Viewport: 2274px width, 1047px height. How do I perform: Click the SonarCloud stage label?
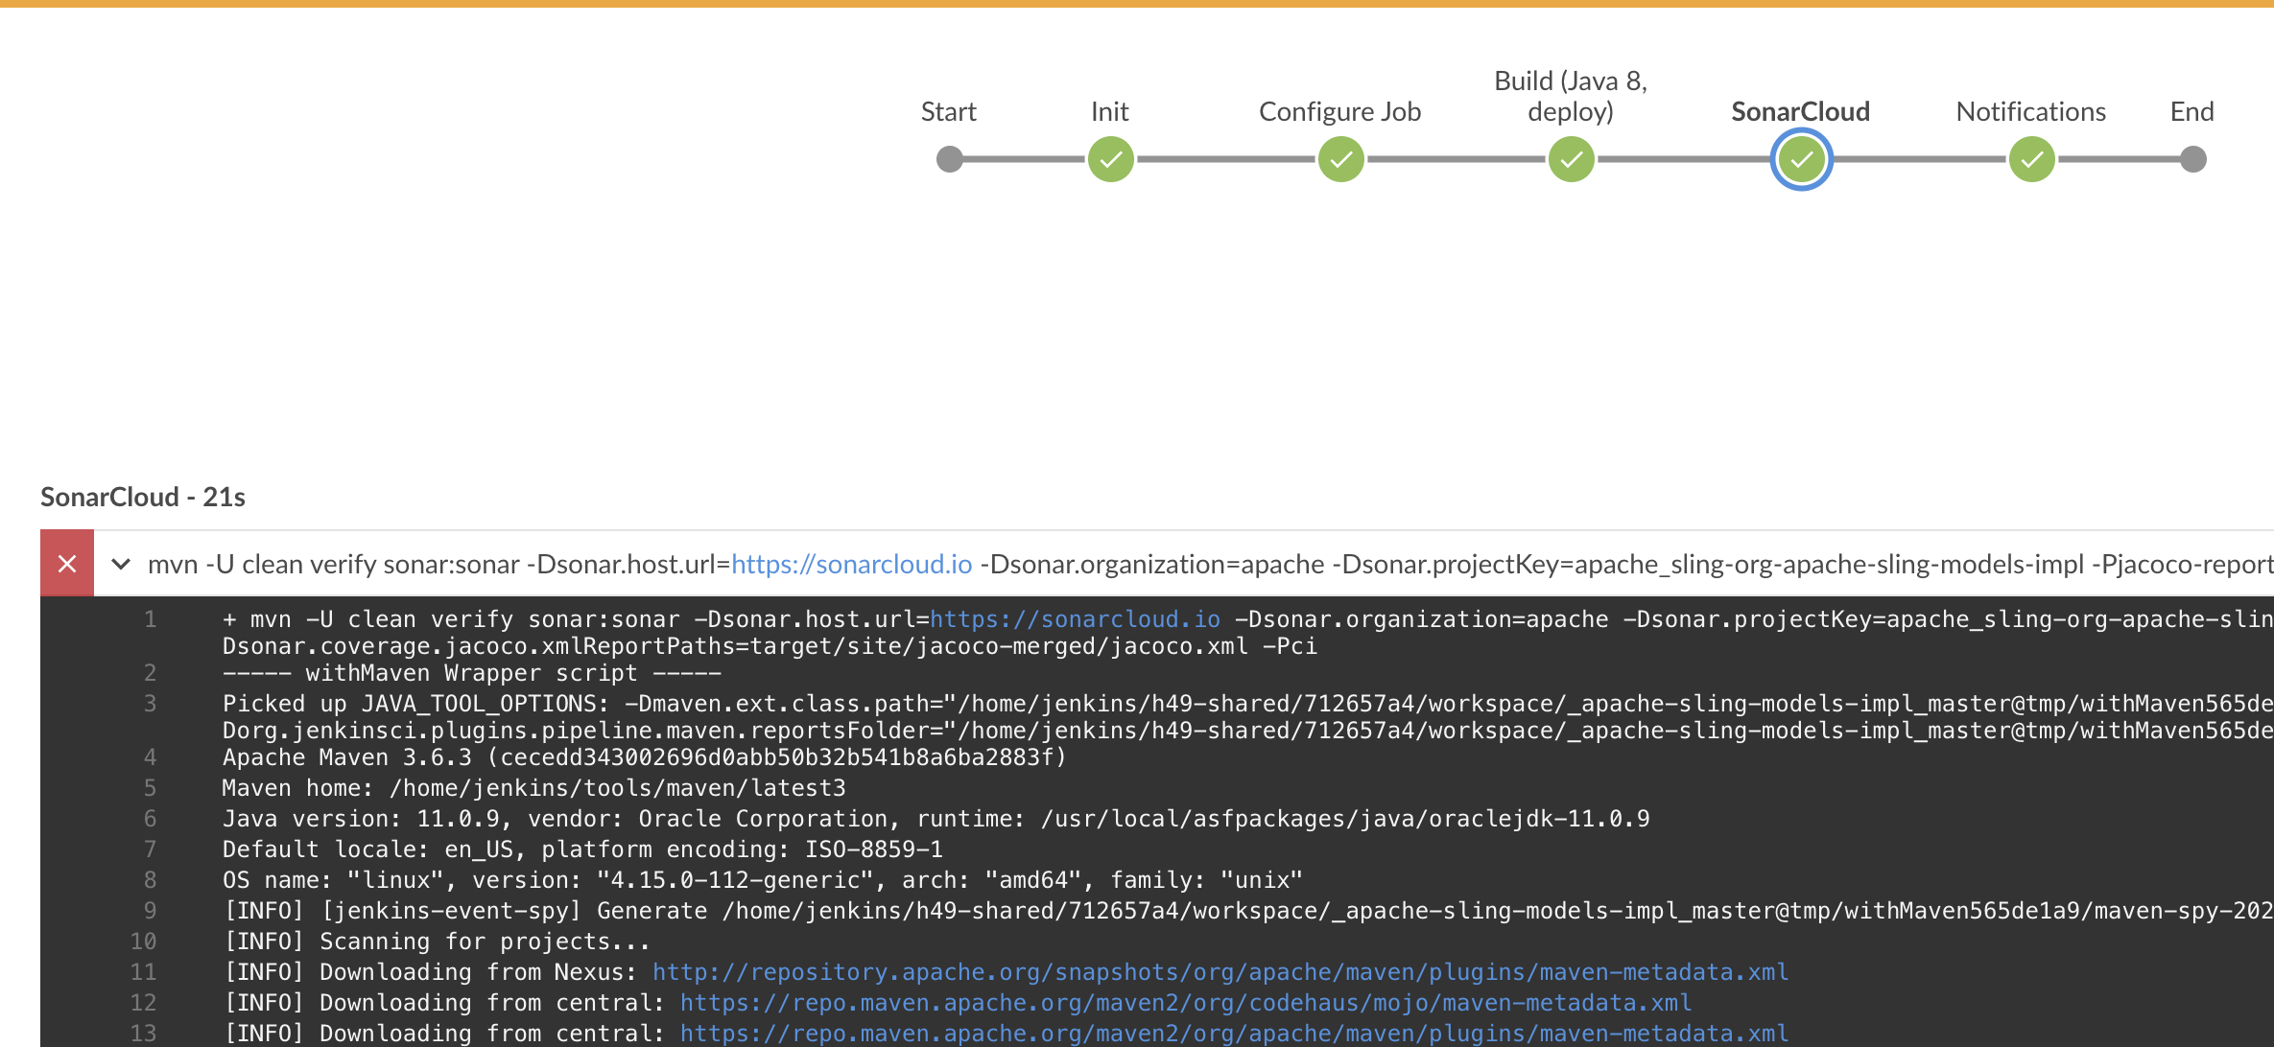tap(1800, 112)
